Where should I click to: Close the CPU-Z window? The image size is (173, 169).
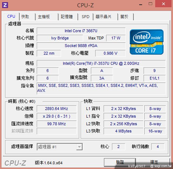pos(164,4)
